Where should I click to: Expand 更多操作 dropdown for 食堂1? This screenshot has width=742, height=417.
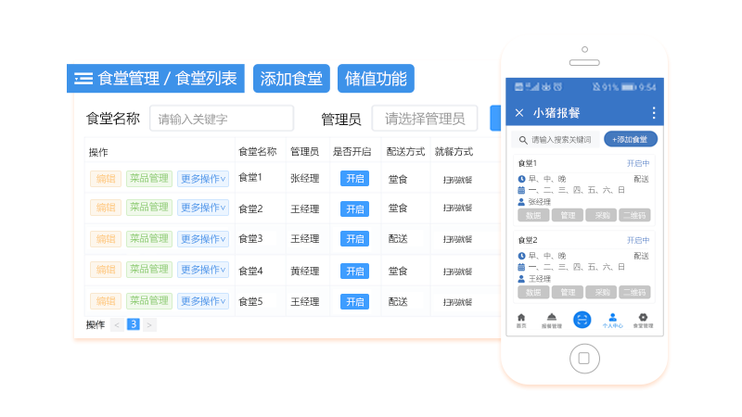[203, 179]
